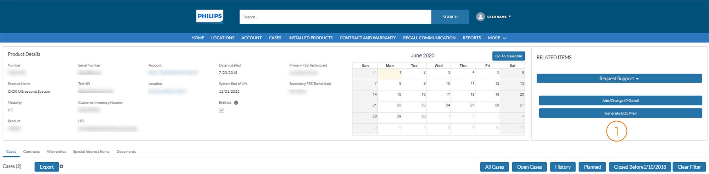Image resolution: width=709 pixels, height=174 pixels.
Task: Expand the MORE navigation menu
Action: click(497, 38)
